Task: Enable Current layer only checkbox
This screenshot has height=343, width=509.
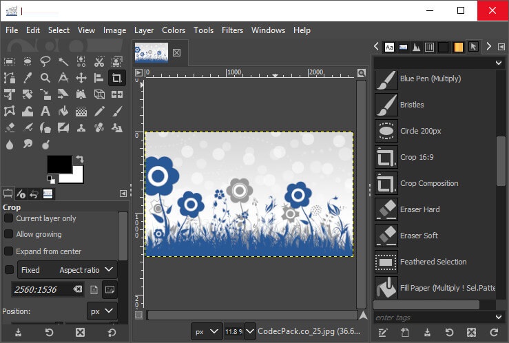Action: pos(9,218)
